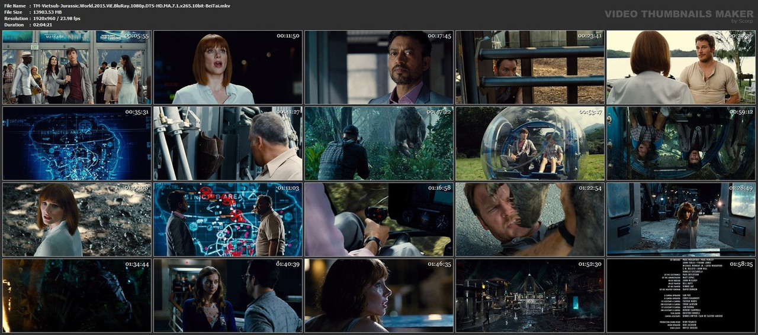Select the 01:40:39 thumbnail of couple talking
This screenshot has width=758, height=335.
tap(228, 295)
